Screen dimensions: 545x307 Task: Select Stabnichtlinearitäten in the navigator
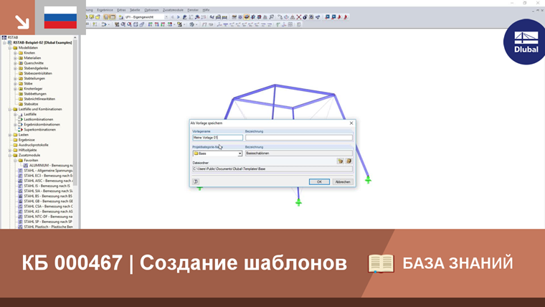coord(39,99)
